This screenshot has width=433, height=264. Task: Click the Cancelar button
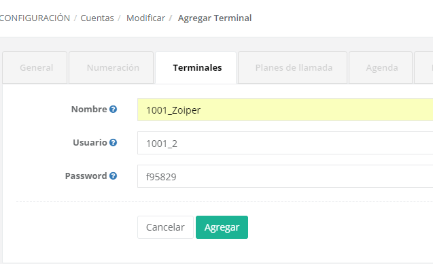[x=165, y=227]
